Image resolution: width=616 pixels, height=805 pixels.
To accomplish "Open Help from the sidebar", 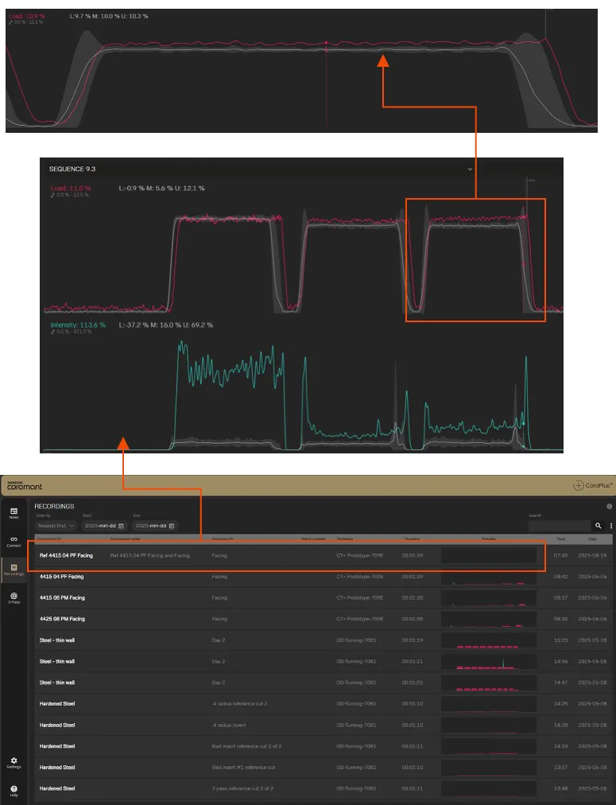I will 14,790.
